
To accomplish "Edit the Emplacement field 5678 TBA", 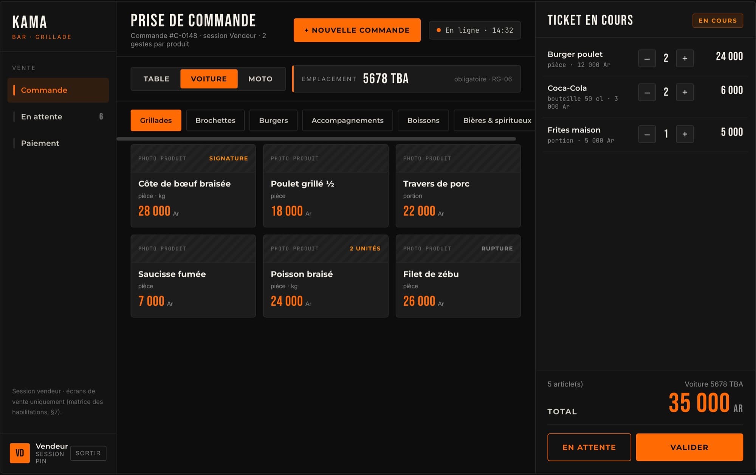I will click(407, 79).
